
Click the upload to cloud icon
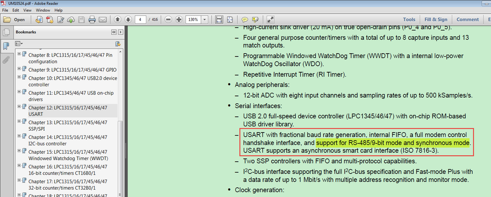pyautogui.click(x=71, y=20)
